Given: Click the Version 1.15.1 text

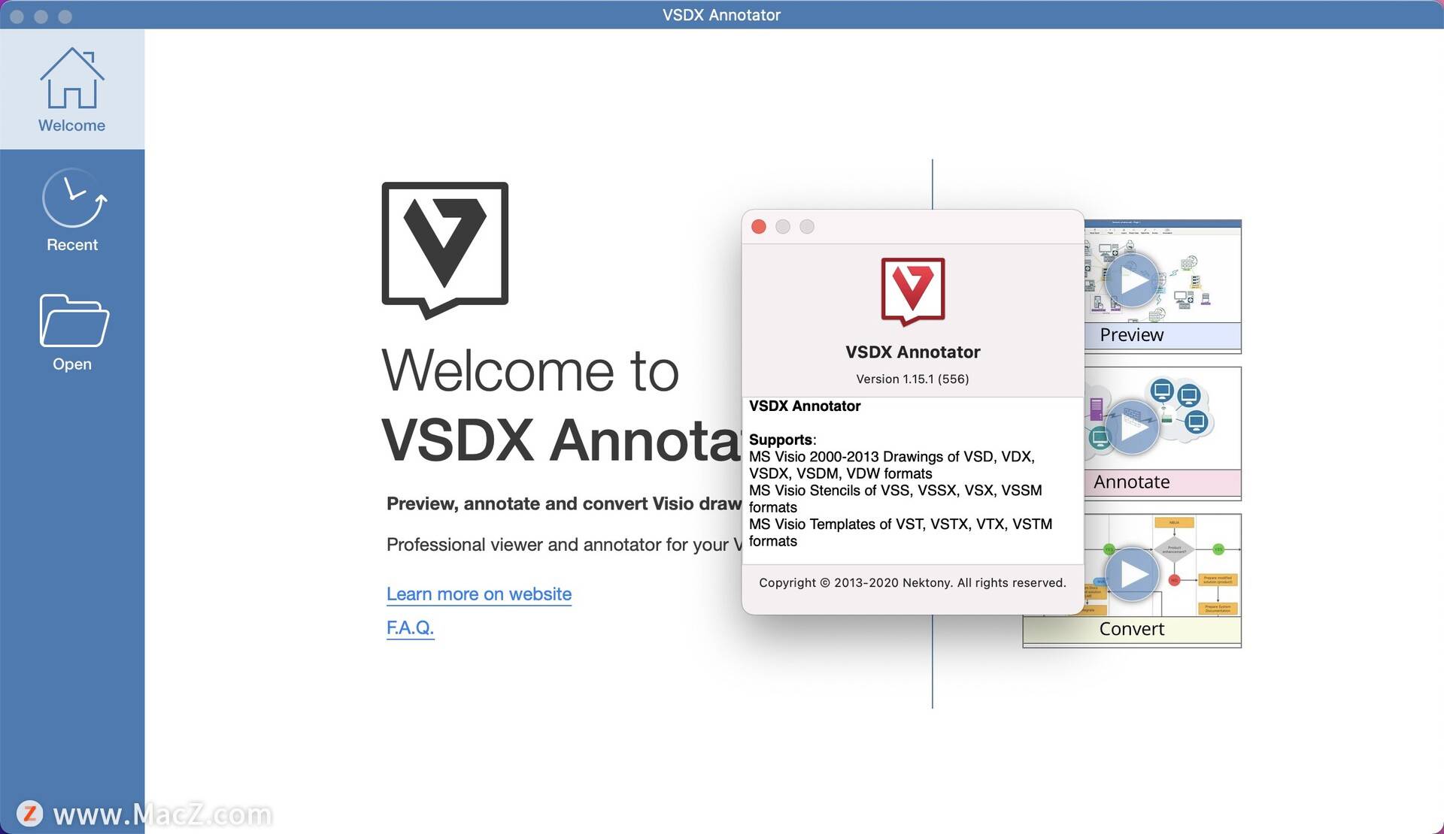Looking at the screenshot, I should click(912, 379).
